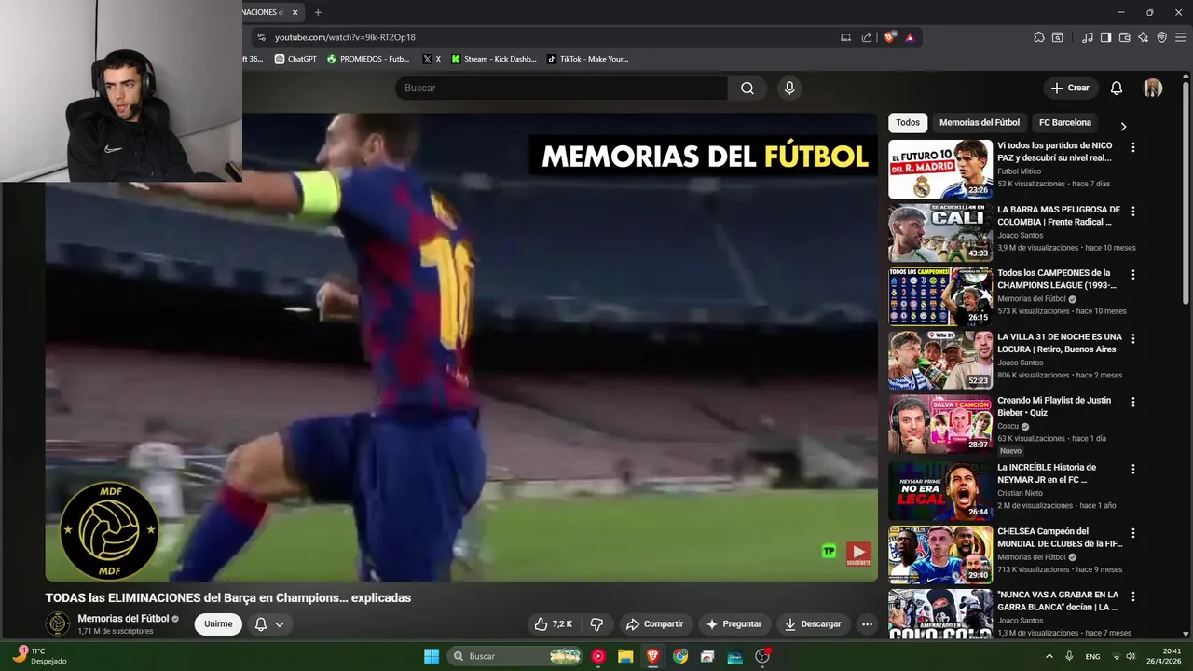
Task: Open options for Barra más peligrosa video
Action: [1133, 212]
